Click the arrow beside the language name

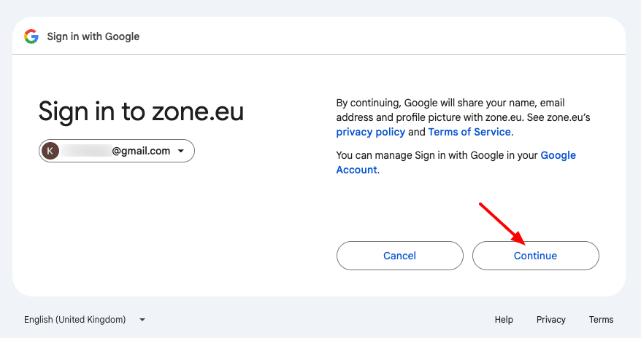tap(142, 320)
